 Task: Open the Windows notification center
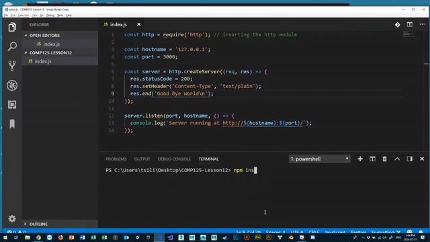pyautogui.click(x=423, y=237)
